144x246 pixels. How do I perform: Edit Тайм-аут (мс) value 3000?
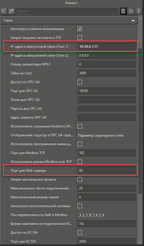tap(107, 73)
